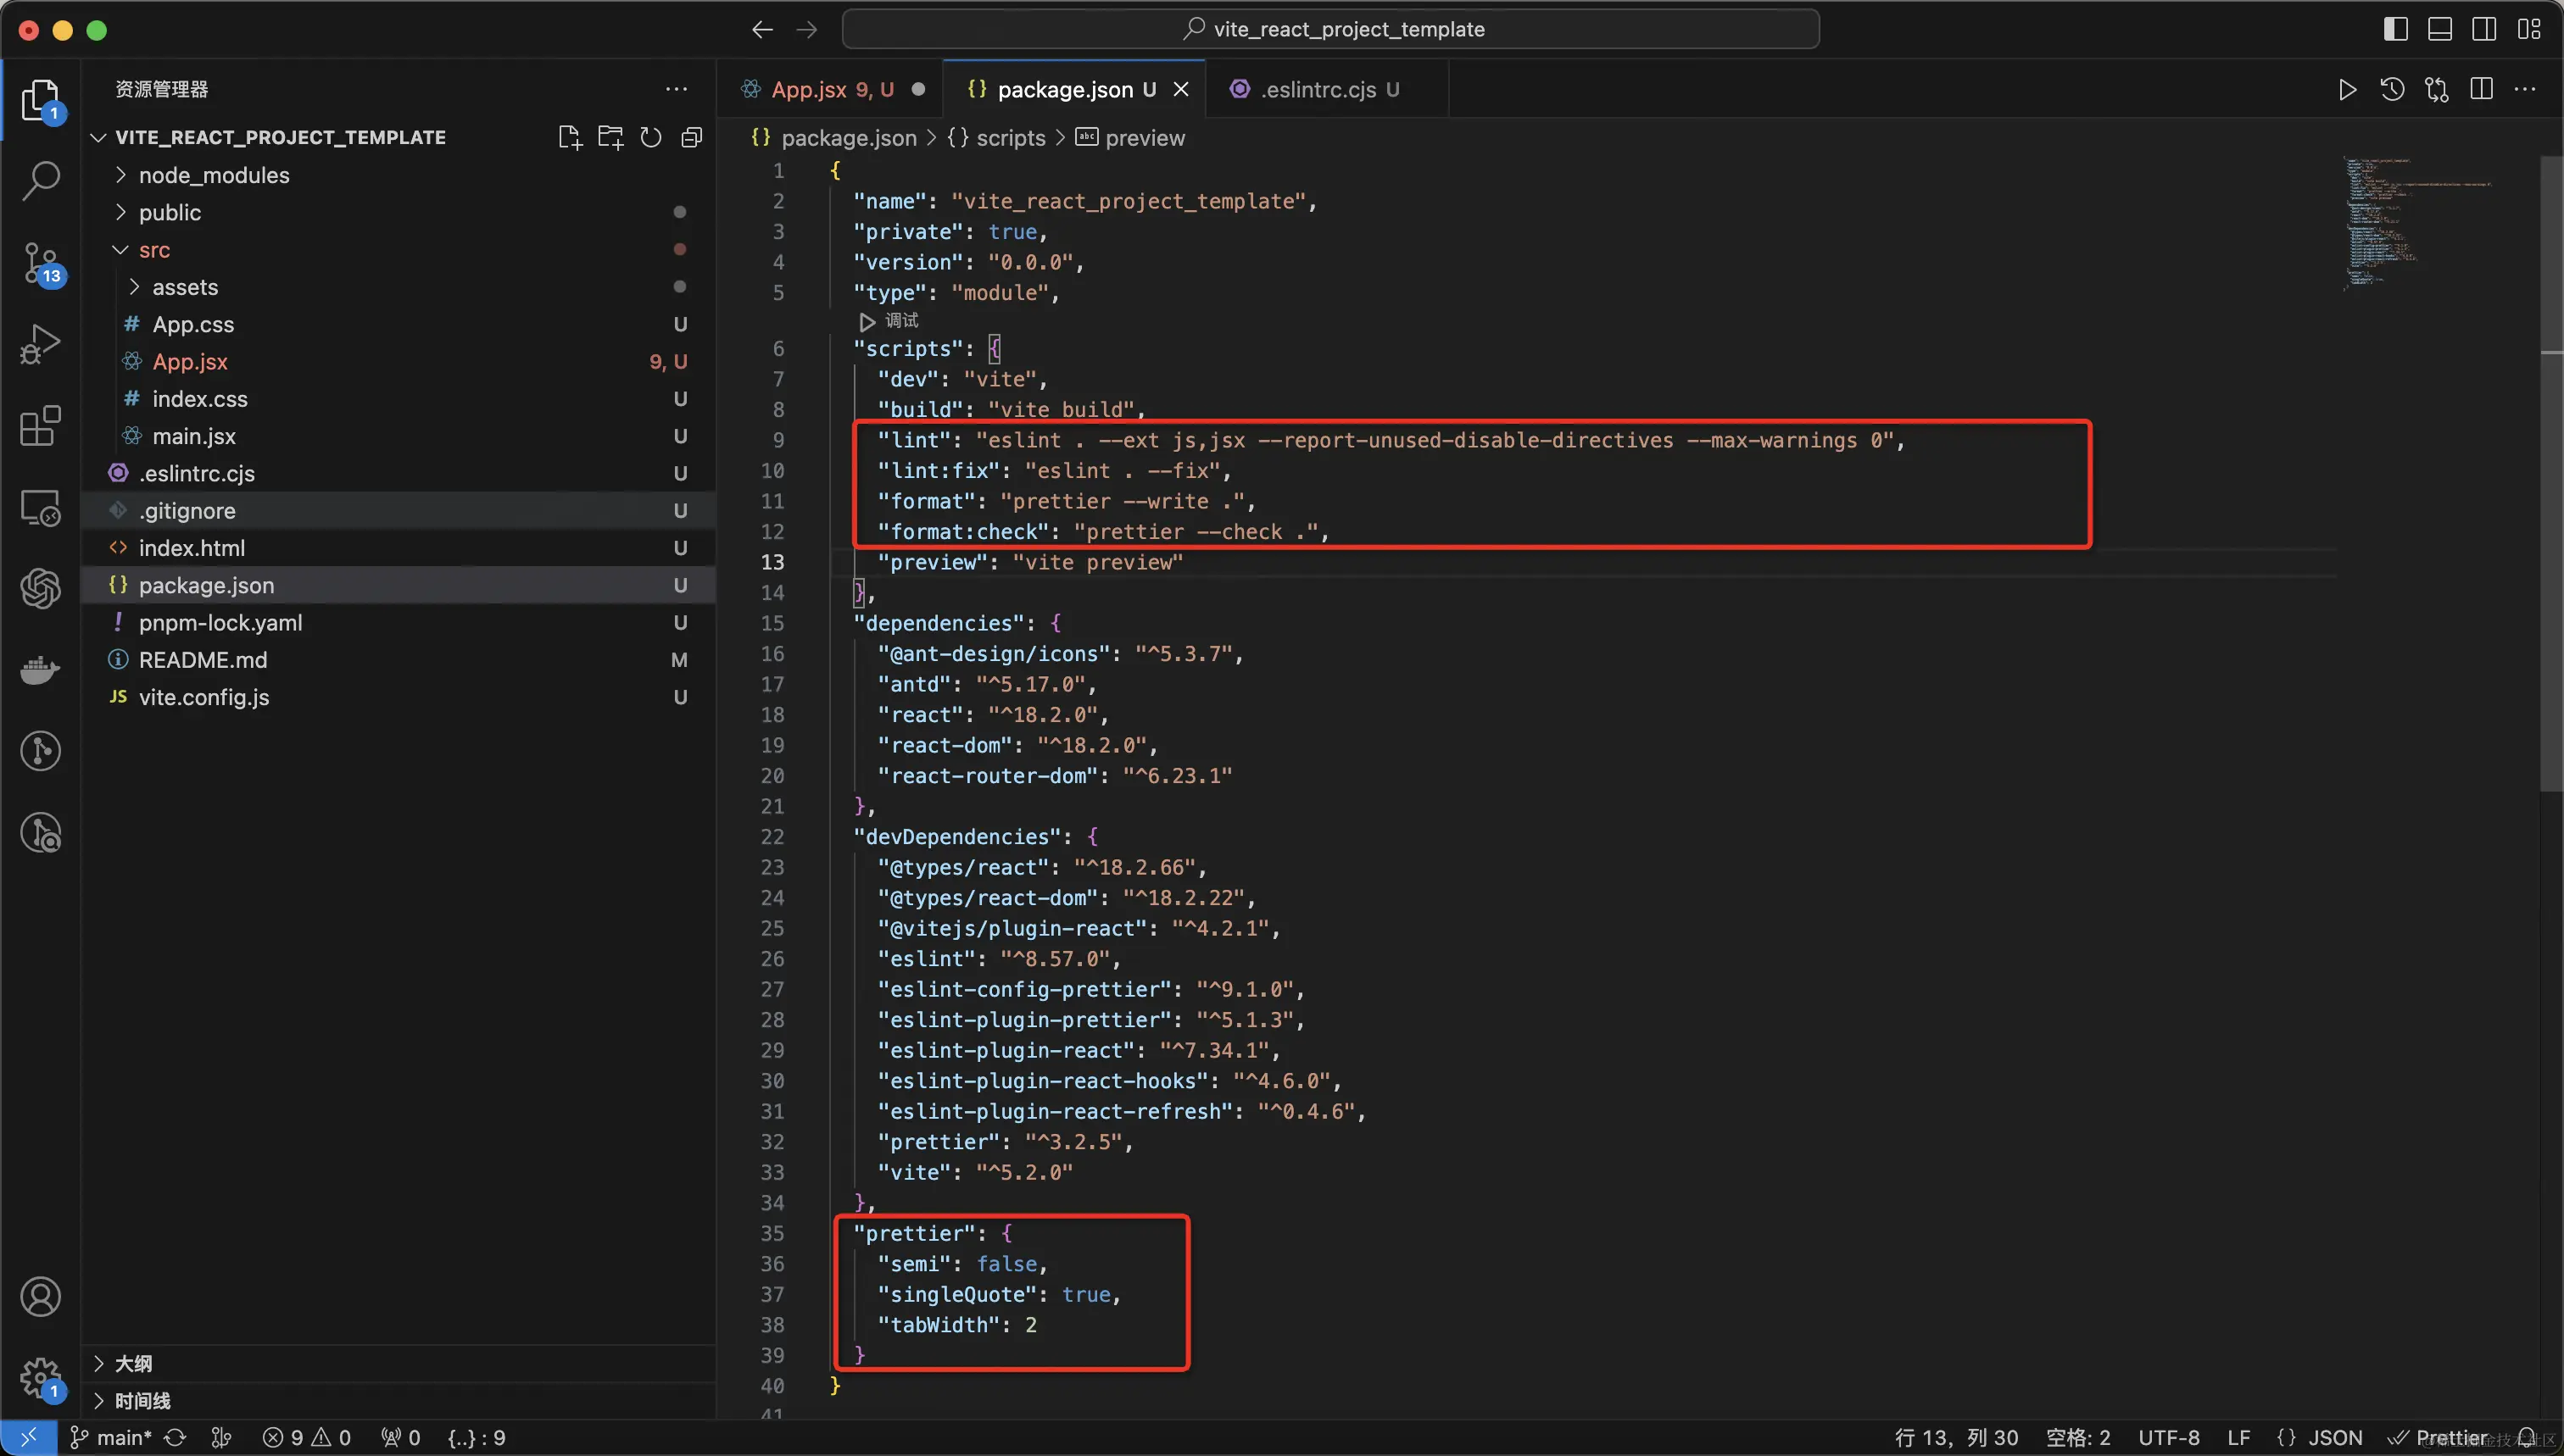Collapse all folders in explorer
The height and width of the screenshot is (1456, 2564).
coord(691,137)
